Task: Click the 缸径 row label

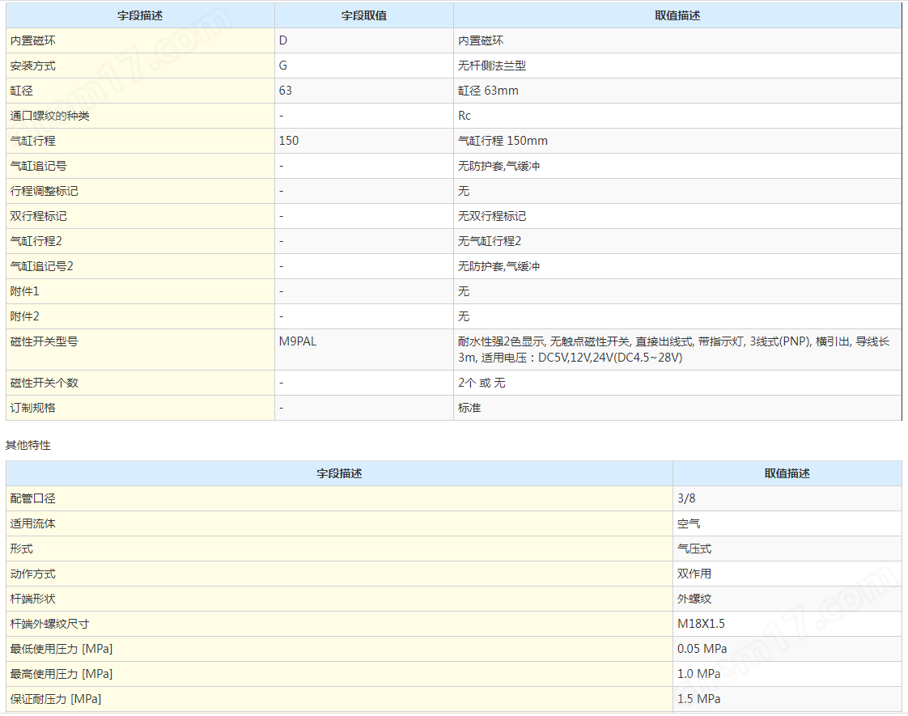Action: click(21, 91)
